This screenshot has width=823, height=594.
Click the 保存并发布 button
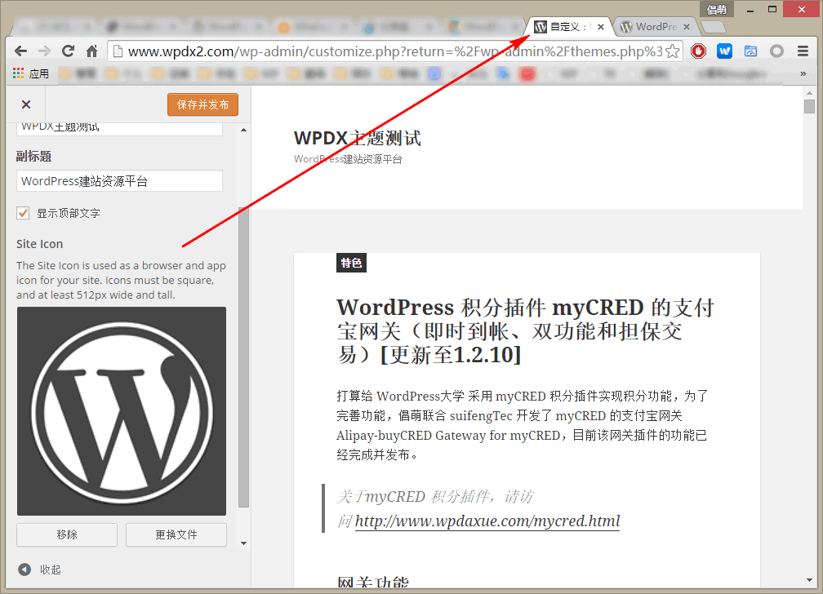pyautogui.click(x=202, y=104)
